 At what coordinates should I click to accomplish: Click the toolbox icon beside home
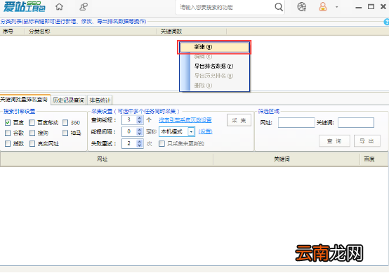[x=84, y=7]
